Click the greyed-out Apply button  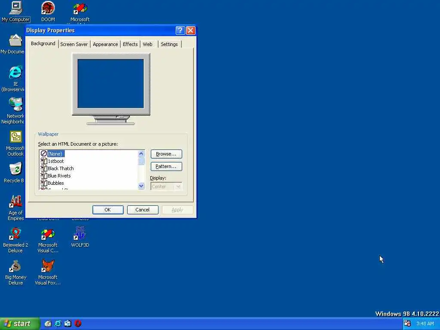point(177,210)
